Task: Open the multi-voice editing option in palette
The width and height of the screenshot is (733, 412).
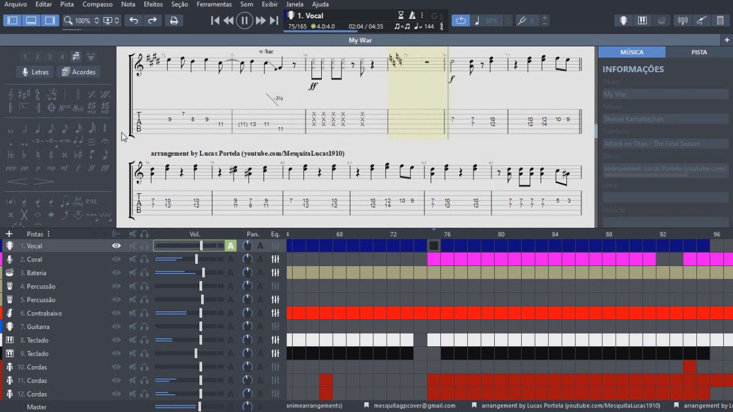Action: (x=76, y=56)
